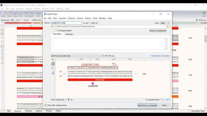Toggle the Description Panel checkbox
The width and height of the screenshot is (207, 116).
(190, 111)
